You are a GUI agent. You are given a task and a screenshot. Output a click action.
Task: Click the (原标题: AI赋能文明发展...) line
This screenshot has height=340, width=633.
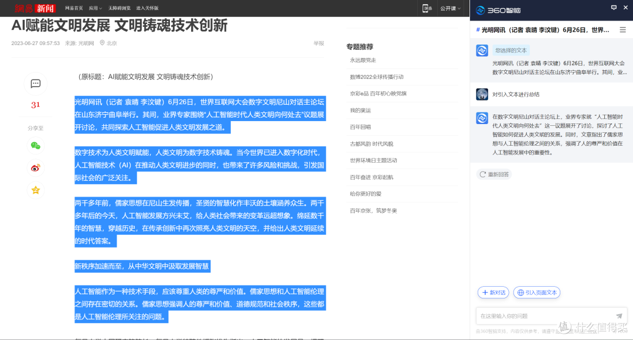point(146,77)
